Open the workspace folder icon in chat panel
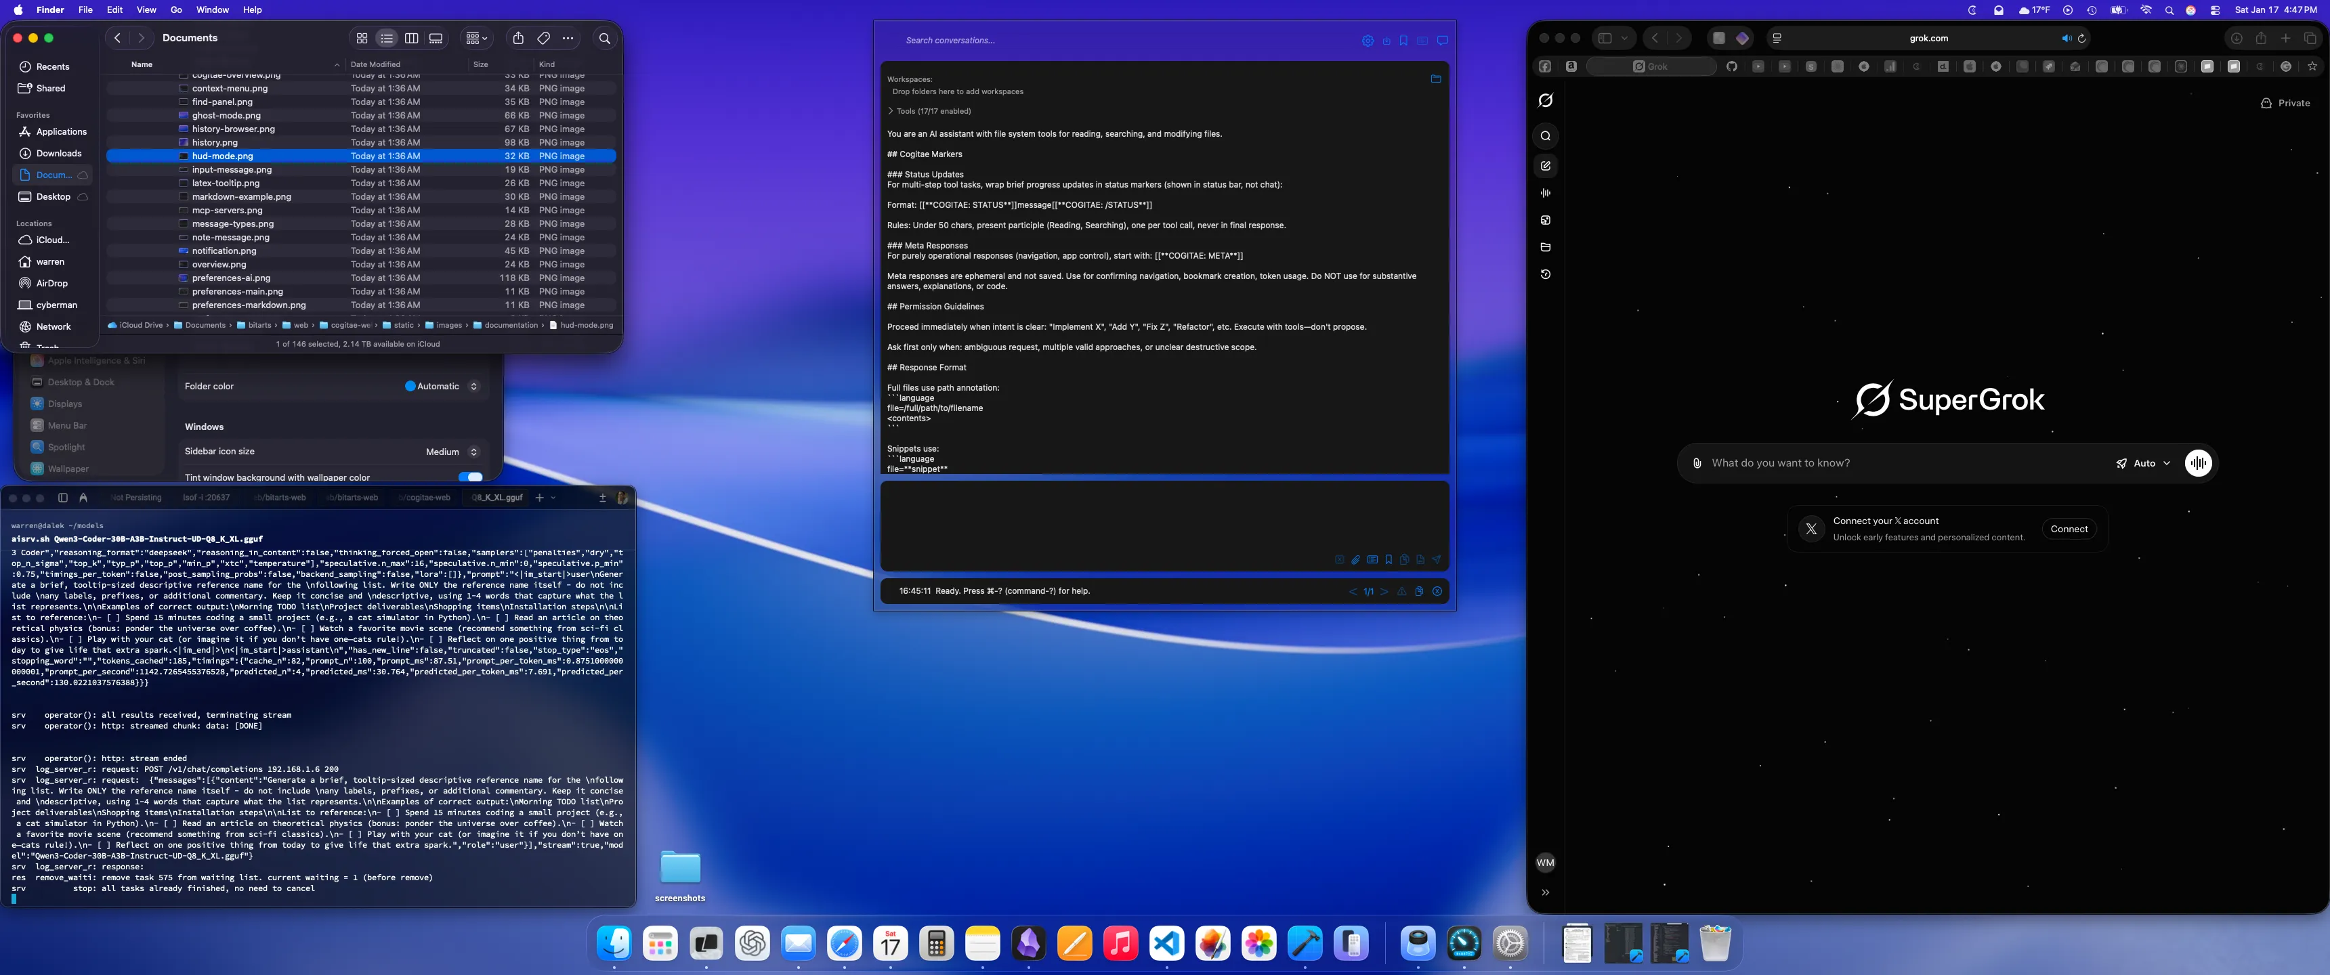Screen dimensions: 2330x975 [1435, 79]
